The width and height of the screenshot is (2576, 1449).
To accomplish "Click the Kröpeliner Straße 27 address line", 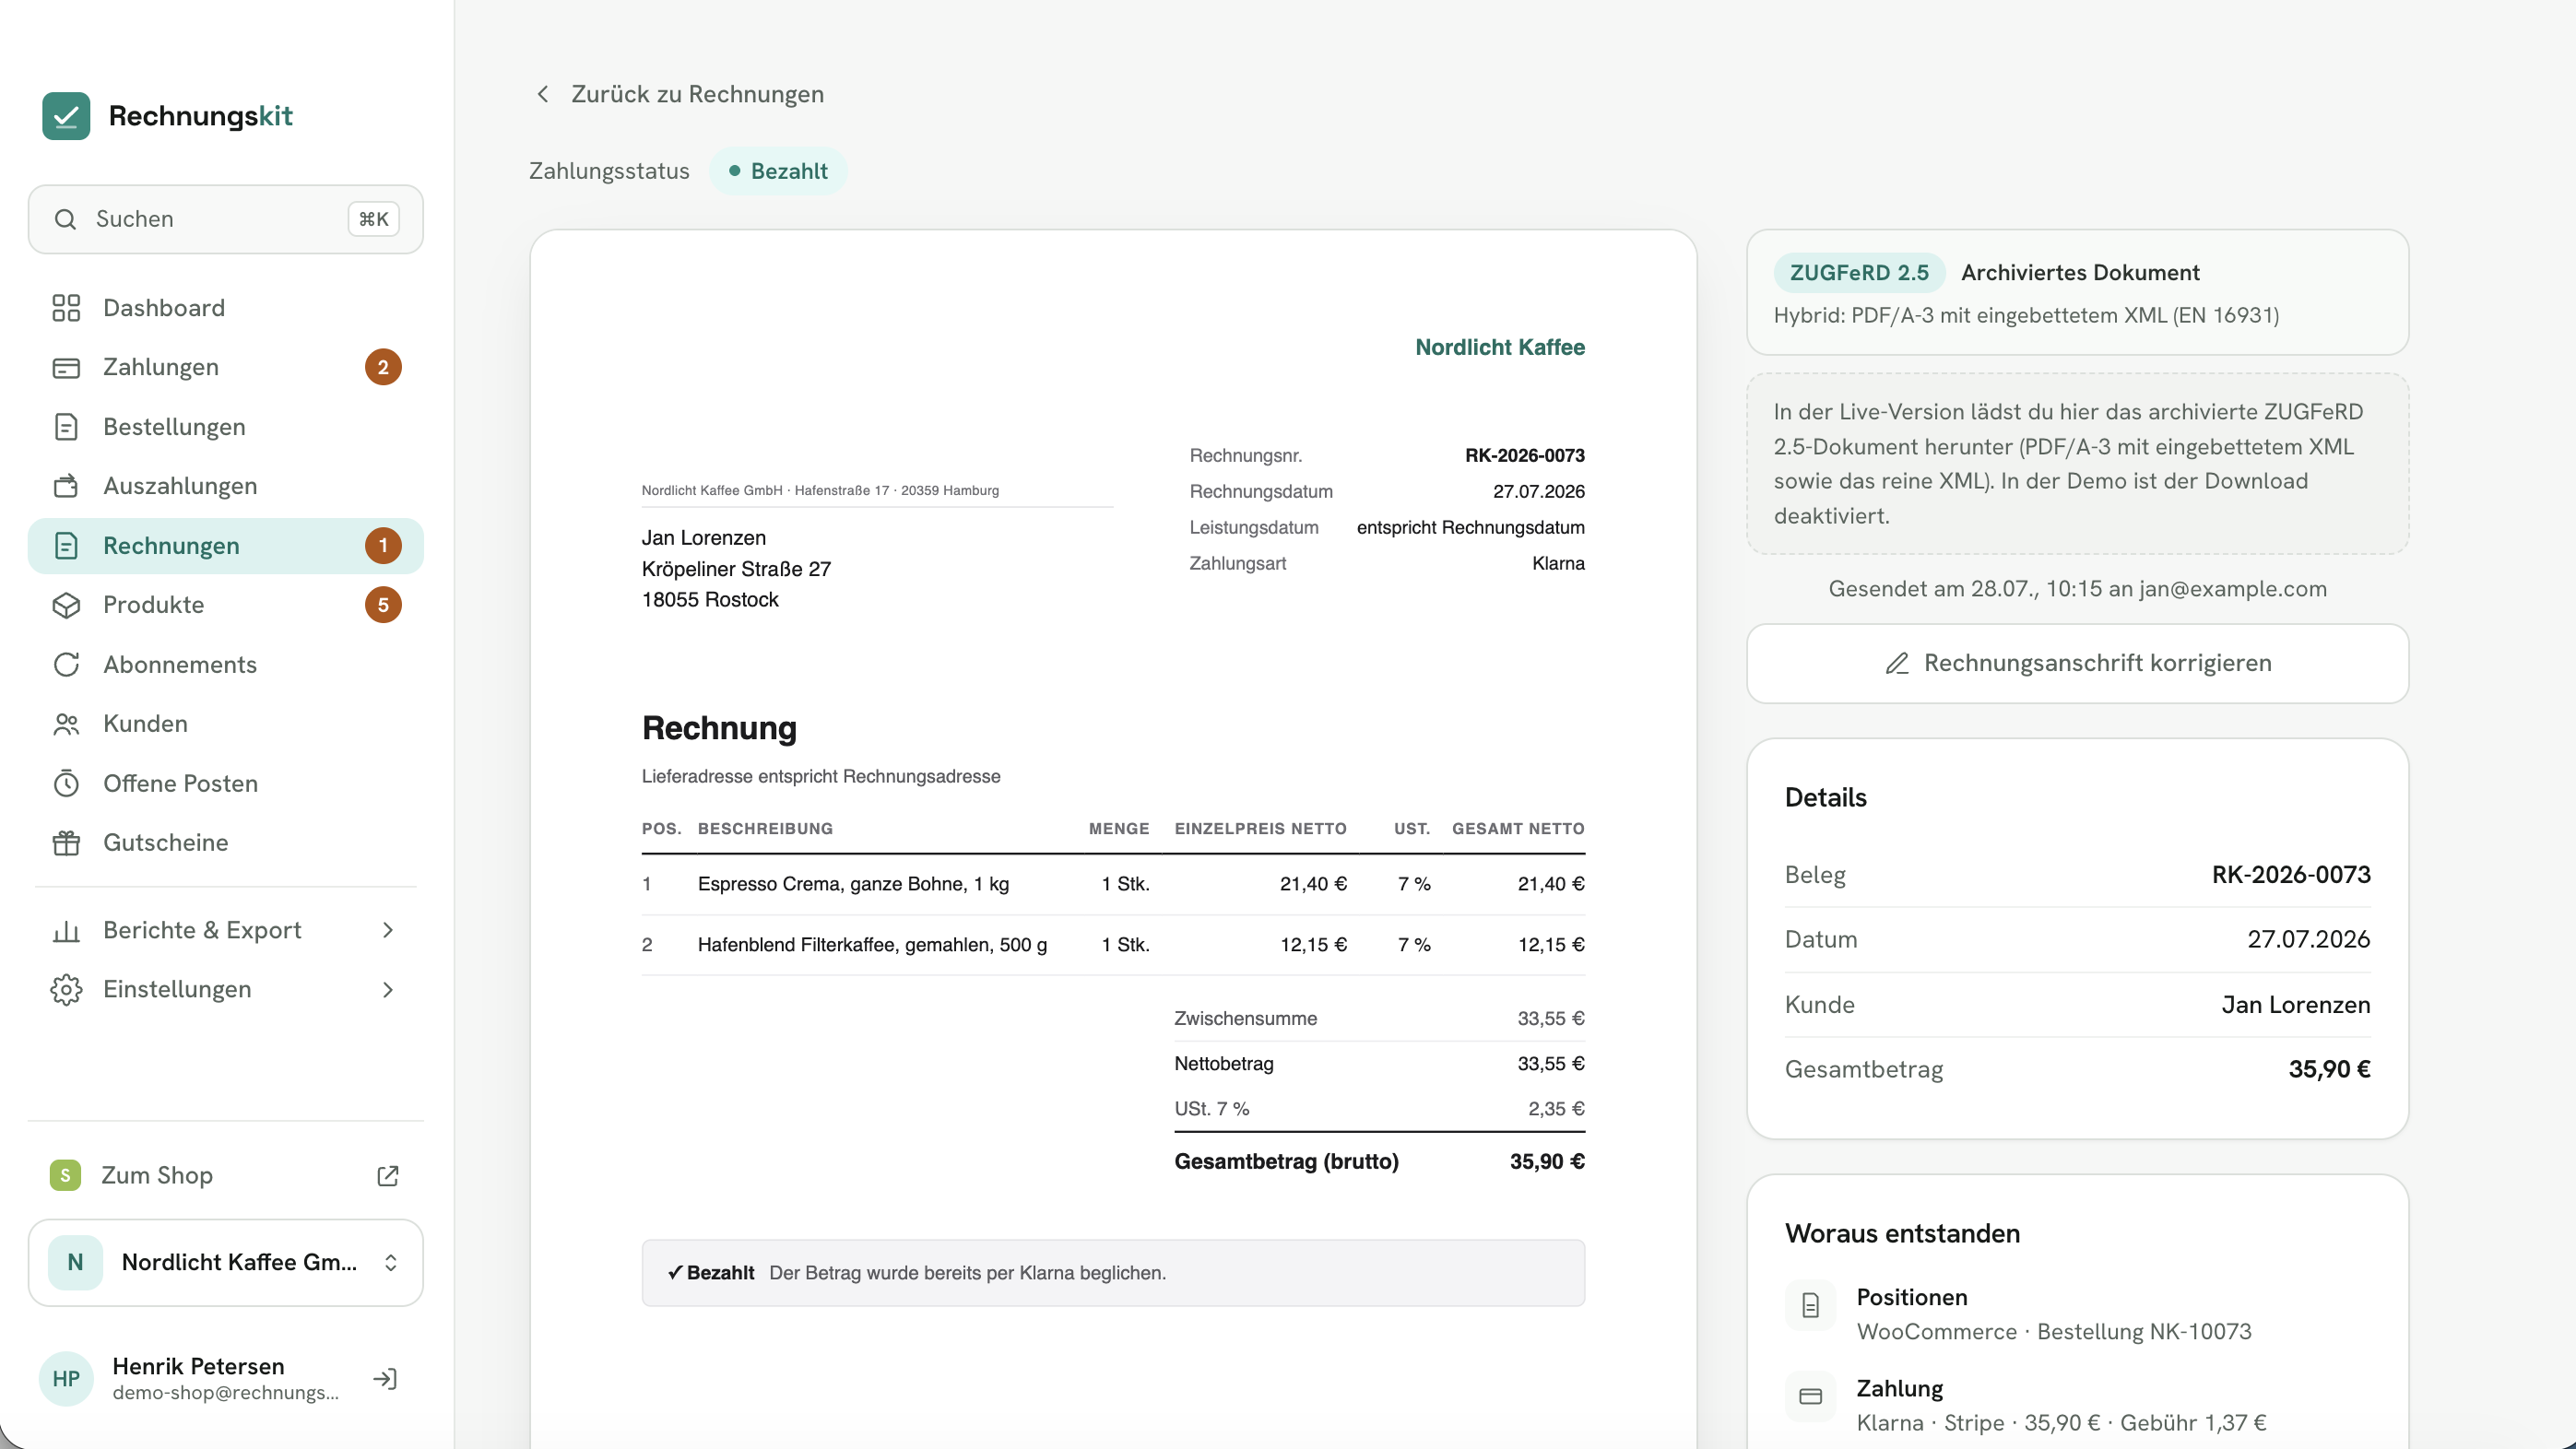I will [736, 569].
